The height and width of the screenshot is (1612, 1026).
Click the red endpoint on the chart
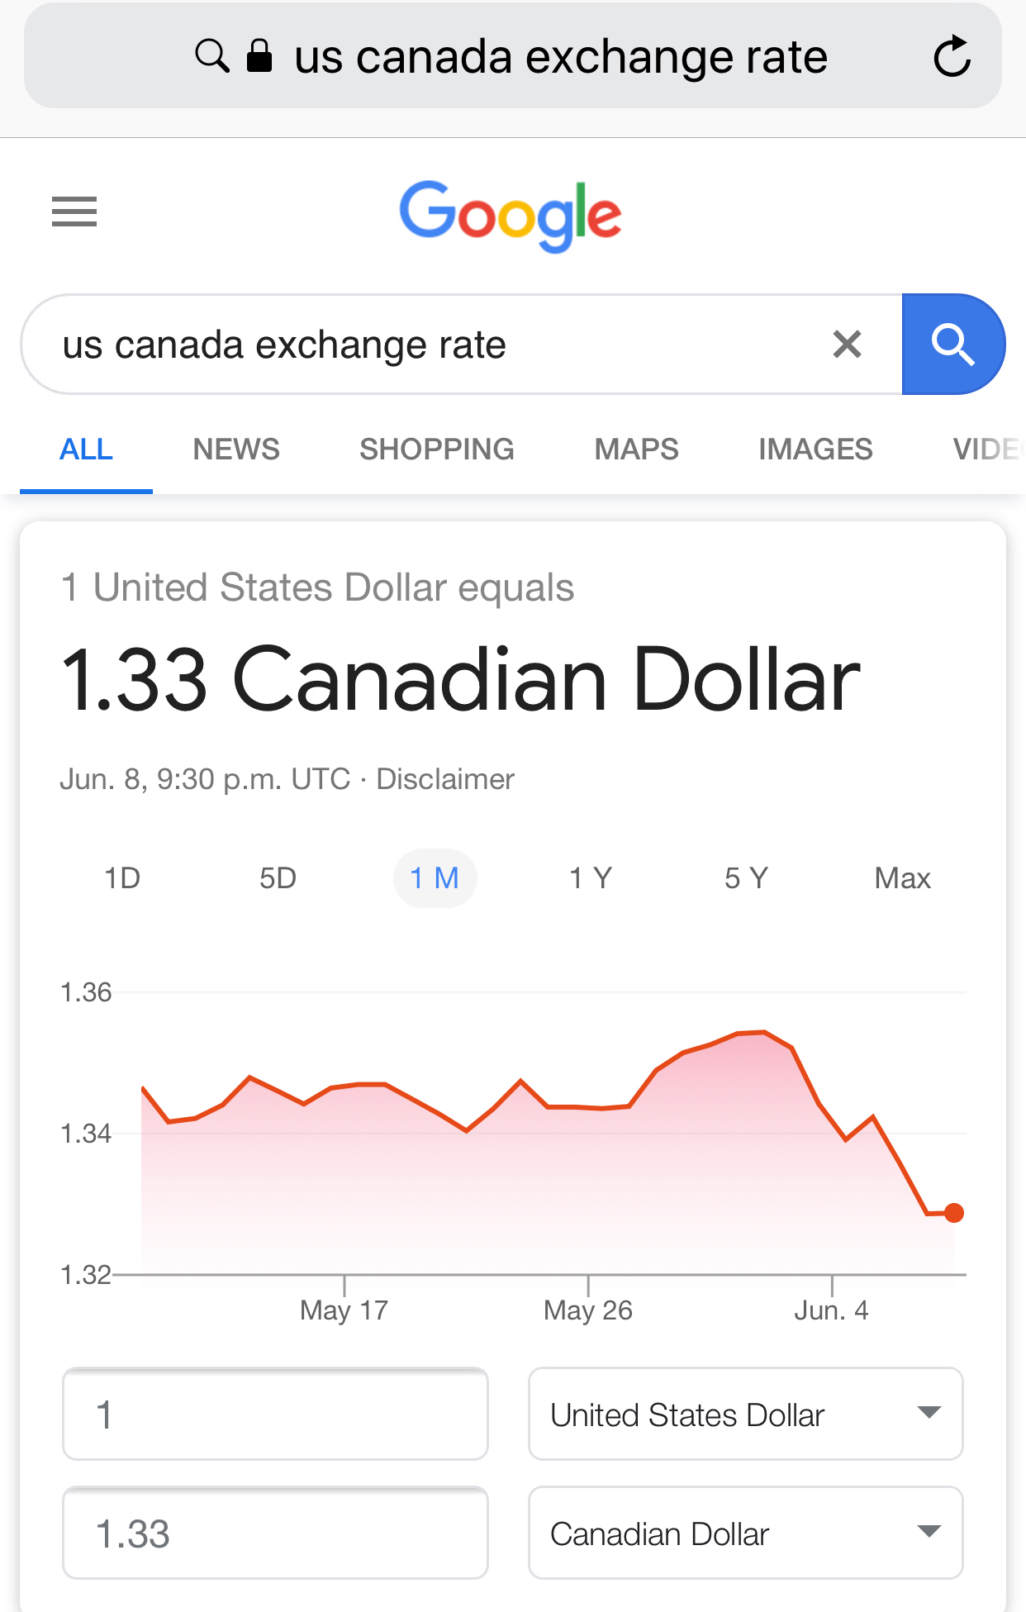click(x=954, y=1213)
